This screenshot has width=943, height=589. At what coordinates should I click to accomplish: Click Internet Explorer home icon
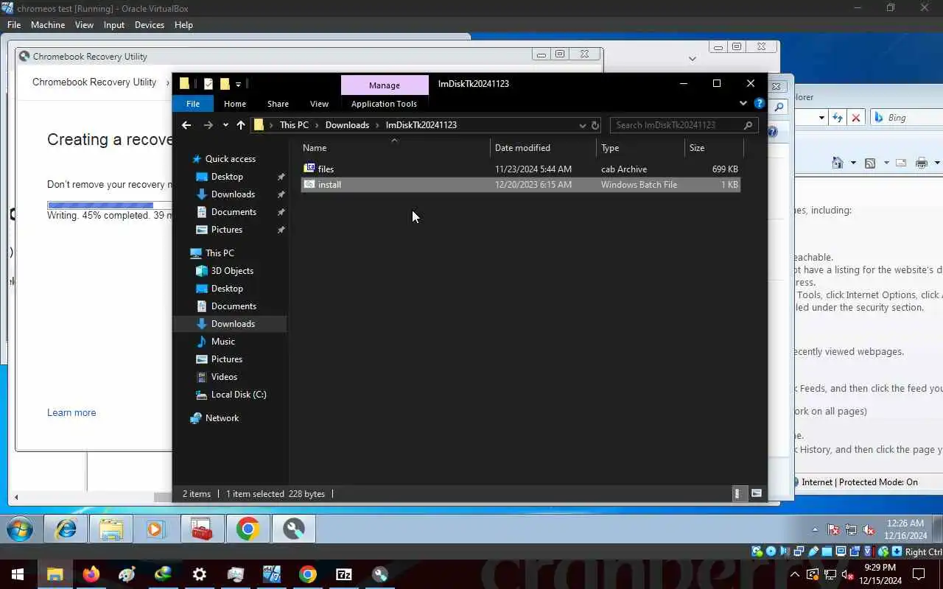838,163
